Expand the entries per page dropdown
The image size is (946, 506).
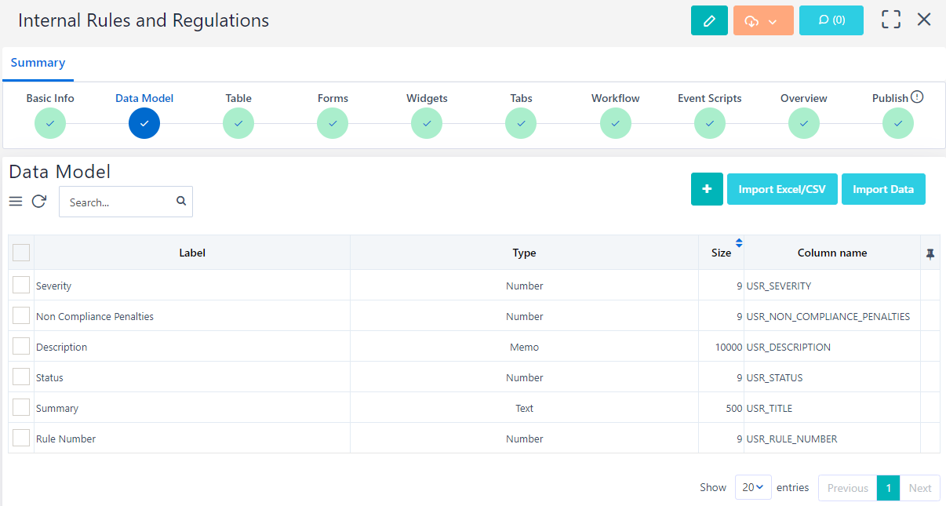click(x=752, y=487)
